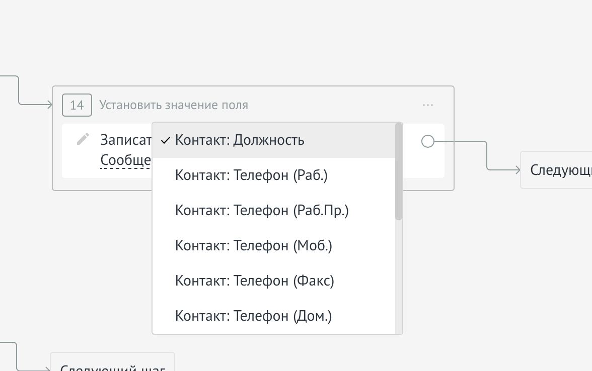Click the Установить значение поля step title
The width and height of the screenshot is (592, 371).
pyautogui.click(x=174, y=105)
